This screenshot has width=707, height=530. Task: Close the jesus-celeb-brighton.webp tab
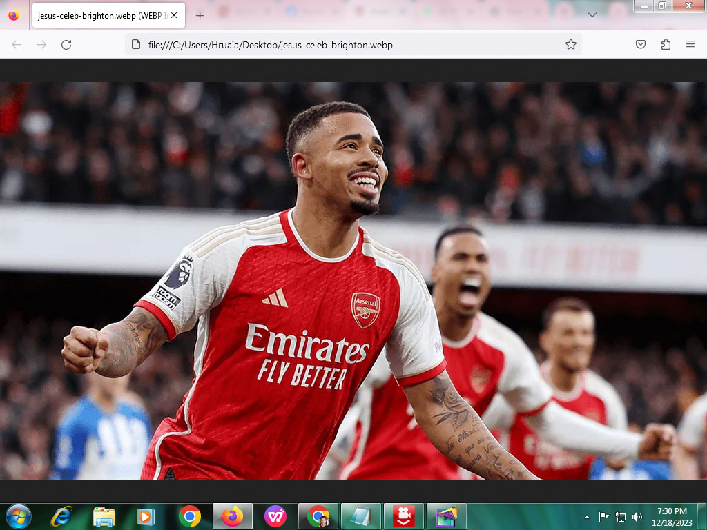(174, 15)
